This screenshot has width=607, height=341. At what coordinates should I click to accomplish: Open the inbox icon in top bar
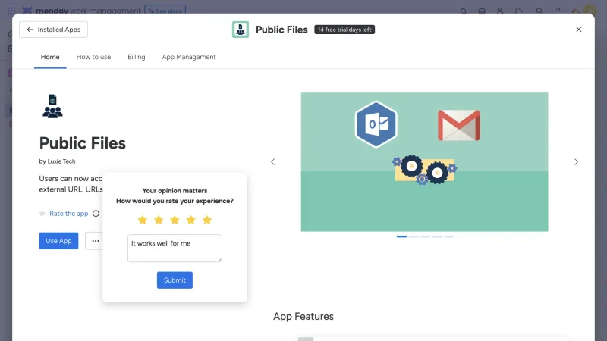click(x=482, y=11)
